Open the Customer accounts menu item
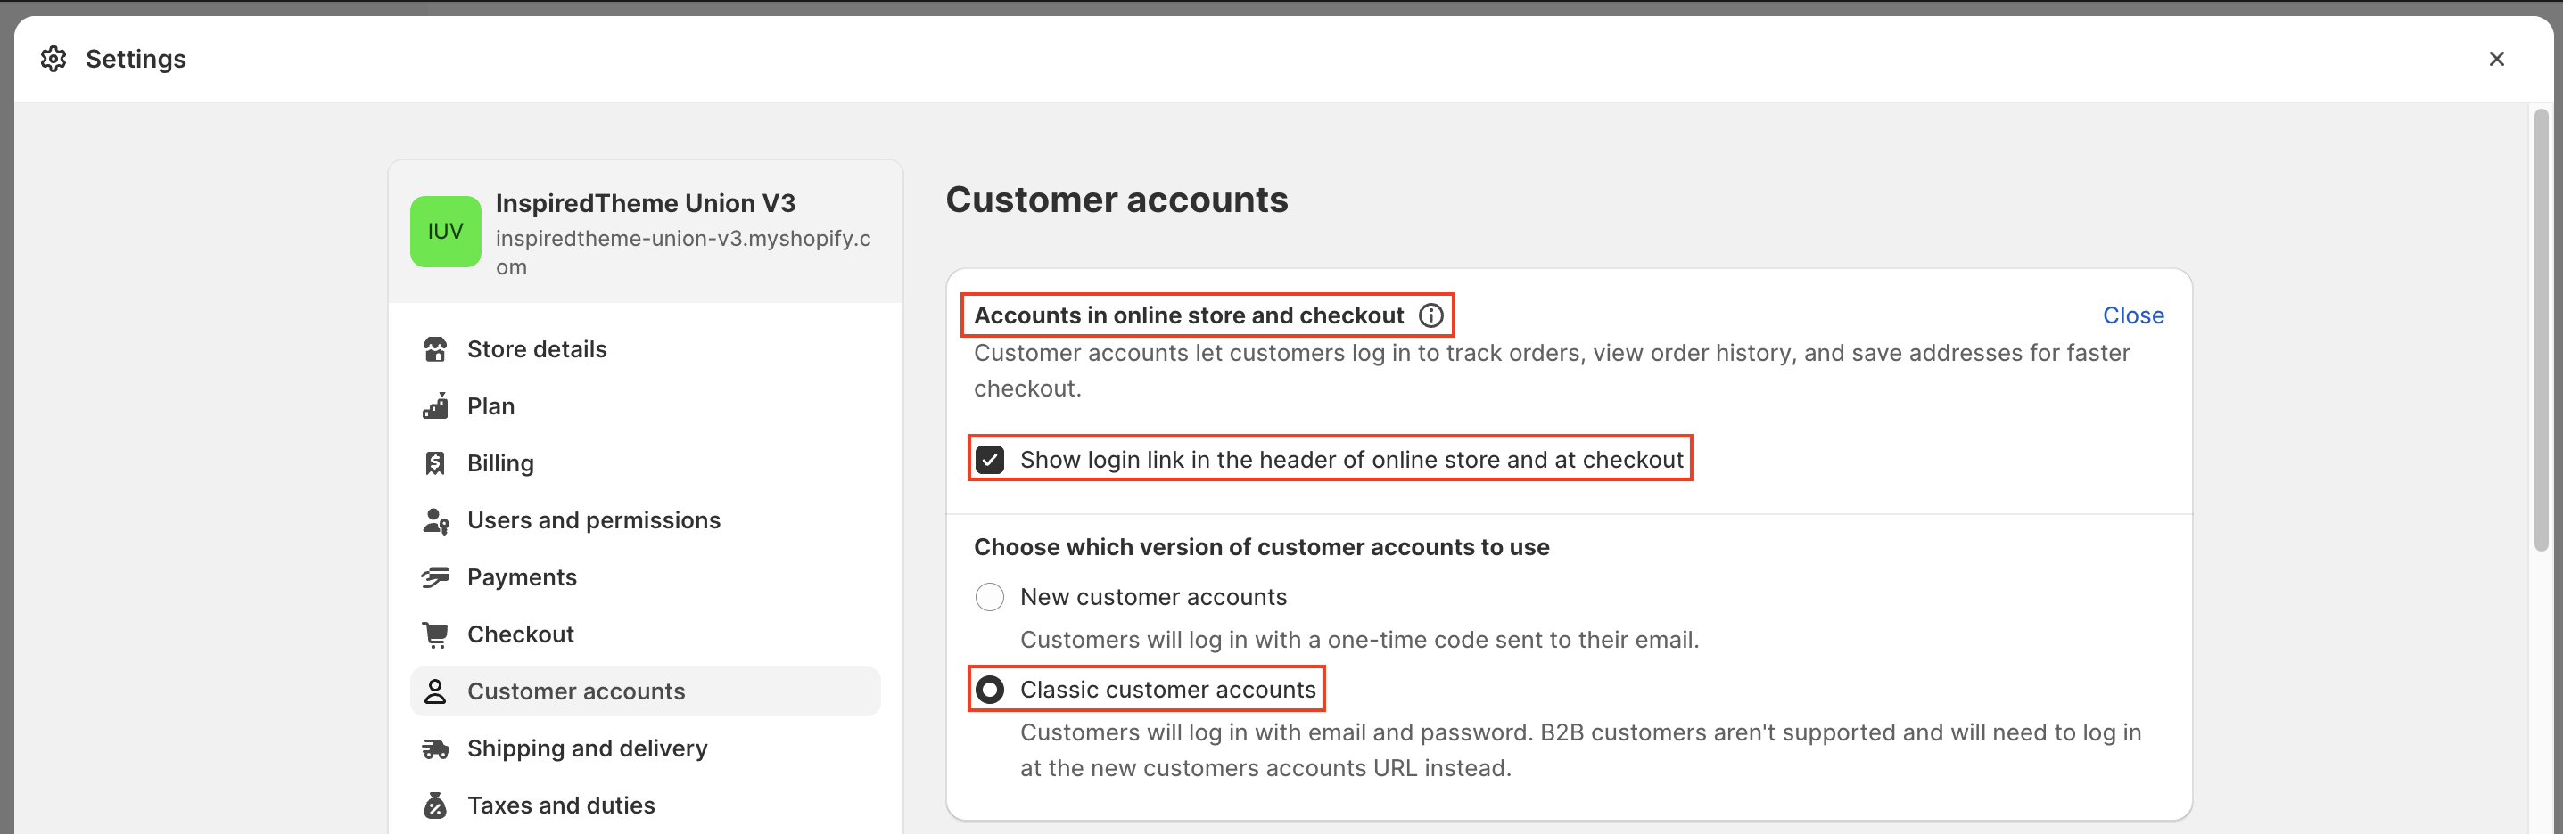Image resolution: width=2563 pixels, height=834 pixels. (x=576, y=691)
